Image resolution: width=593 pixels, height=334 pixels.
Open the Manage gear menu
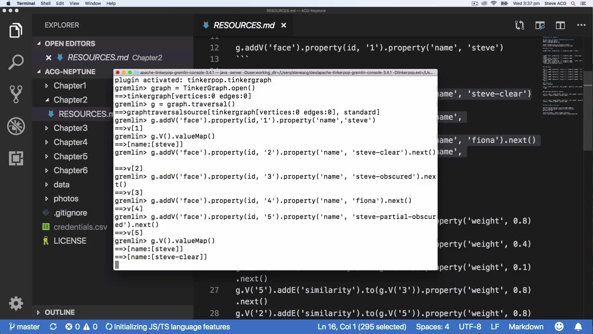16,303
